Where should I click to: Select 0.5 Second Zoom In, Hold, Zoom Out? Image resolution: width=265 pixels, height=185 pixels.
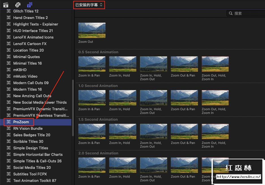pyautogui.click(x=154, y=64)
